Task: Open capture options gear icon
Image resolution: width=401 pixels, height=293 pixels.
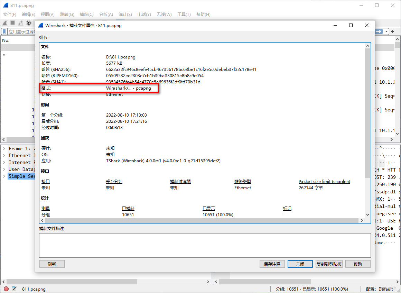Action: pyautogui.click(x=29, y=23)
